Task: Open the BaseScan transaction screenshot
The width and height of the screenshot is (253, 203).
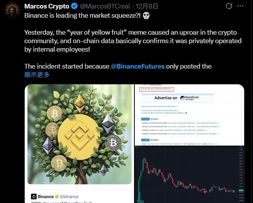Action: (189, 115)
